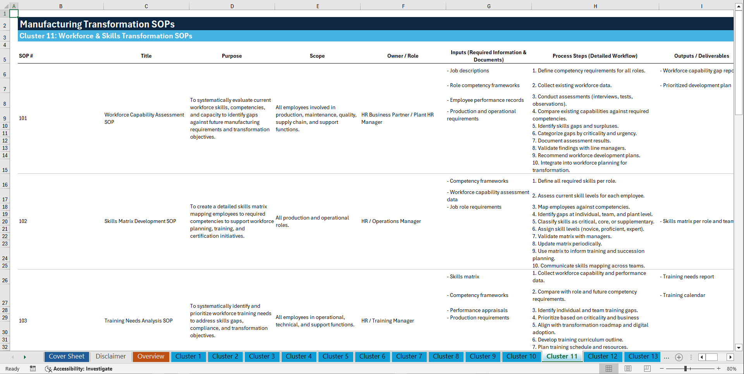Select the Page Layout view icon
The image size is (744, 374).
[x=627, y=369]
